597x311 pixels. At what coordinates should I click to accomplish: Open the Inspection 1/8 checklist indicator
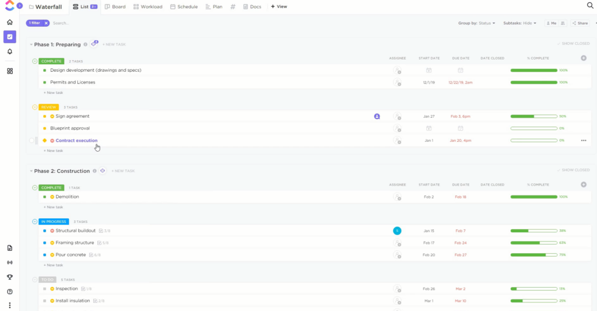(x=86, y=289)
